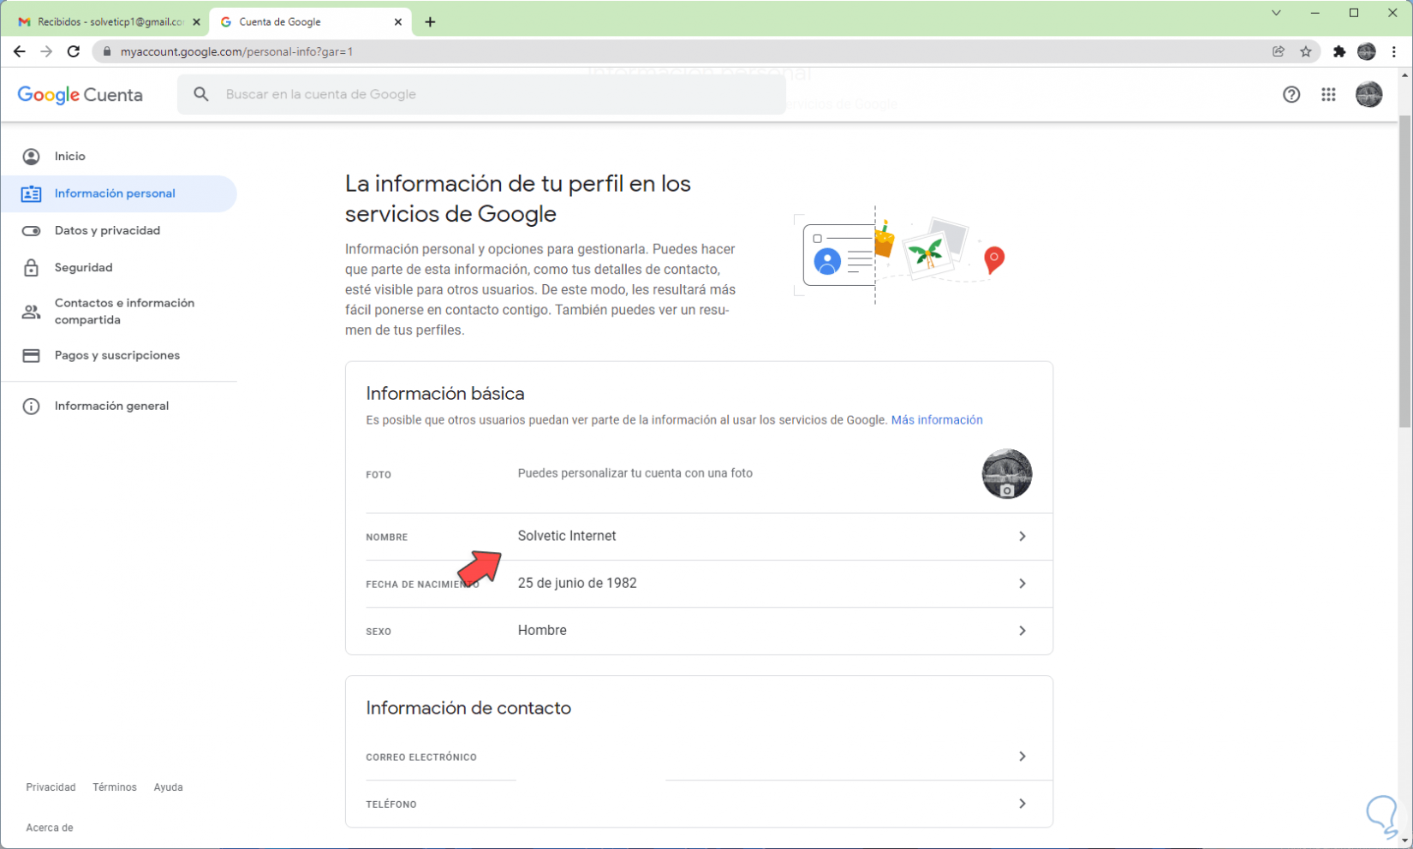Close the Gmail Recibidos tab

(196, 22)
